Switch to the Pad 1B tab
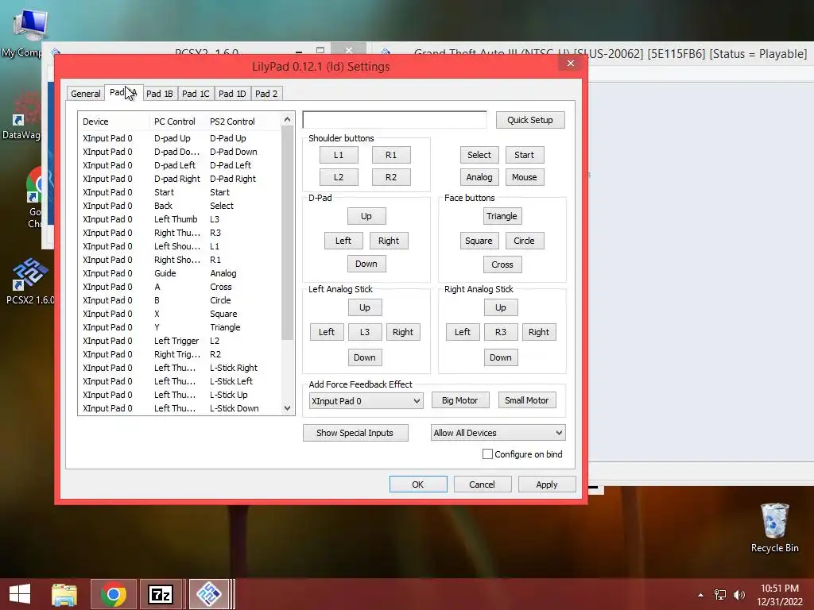814x610 pixels. click(159, 94)
